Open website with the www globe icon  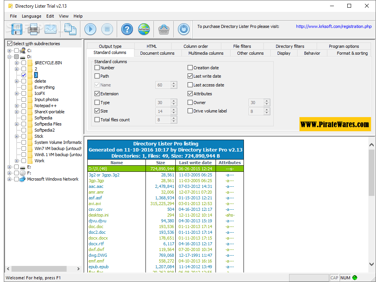(x=144, y=29)
